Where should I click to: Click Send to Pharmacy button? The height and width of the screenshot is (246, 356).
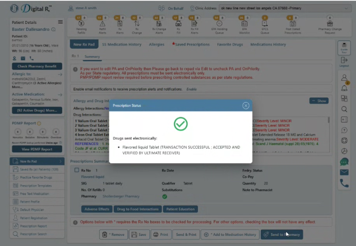[282, 234]
